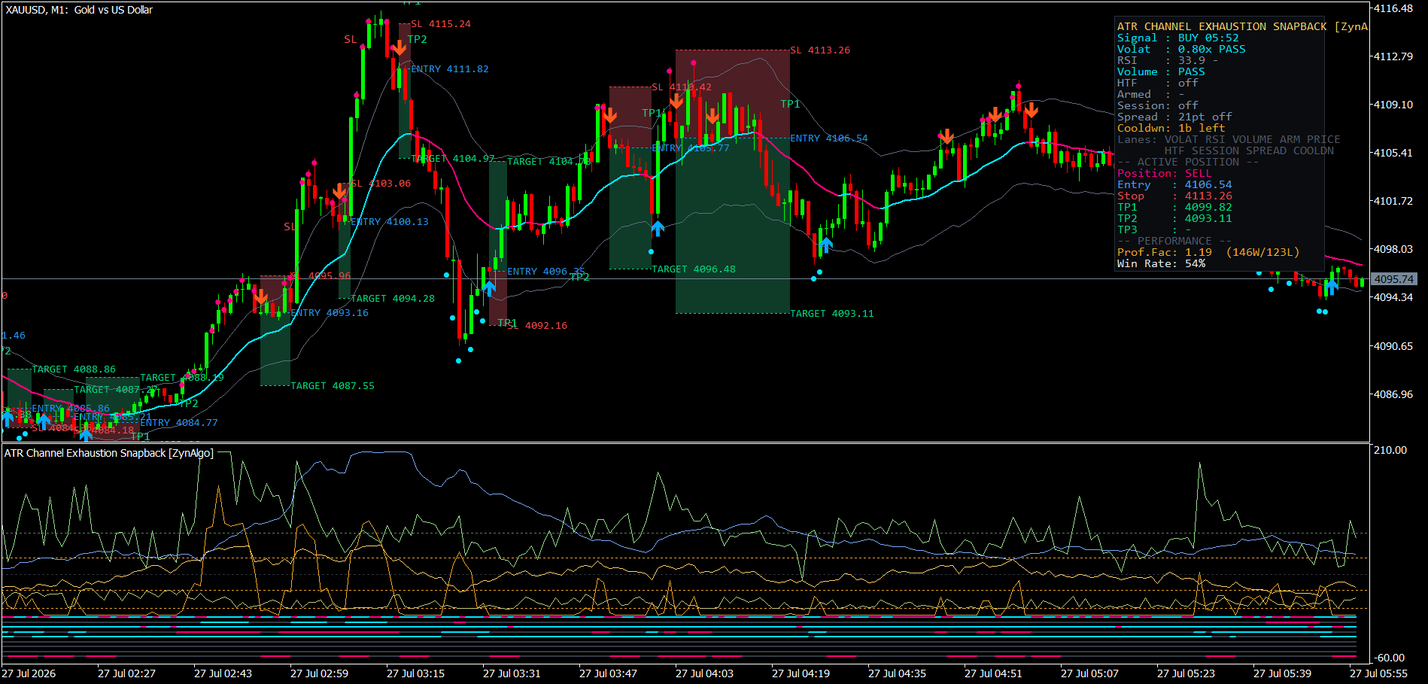Click the ENTRY 4100.13 label
The width and height of the screenshot is (1428, 684).
[390, 222]
